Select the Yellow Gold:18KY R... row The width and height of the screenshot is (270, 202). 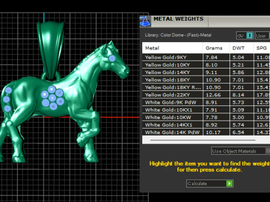click(206, 88)
